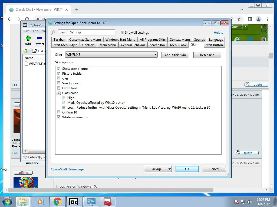Click the Glass color gear icon

pos(58,93)
